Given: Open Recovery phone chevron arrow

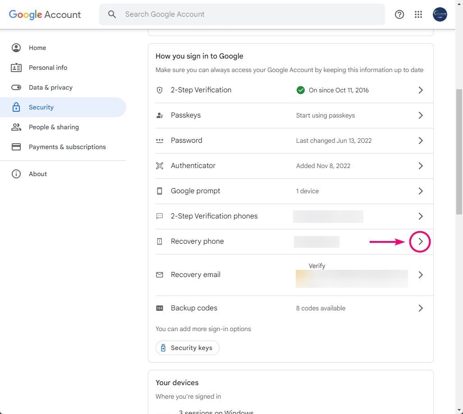Looking at the screenshot, I should (x=421, y=241).
